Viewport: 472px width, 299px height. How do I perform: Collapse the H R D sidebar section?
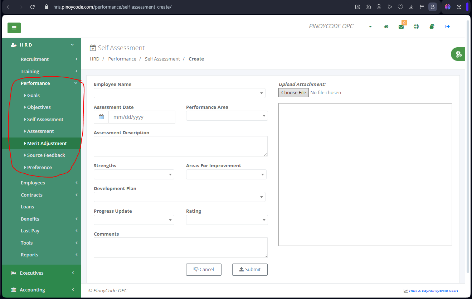(42, 45)
